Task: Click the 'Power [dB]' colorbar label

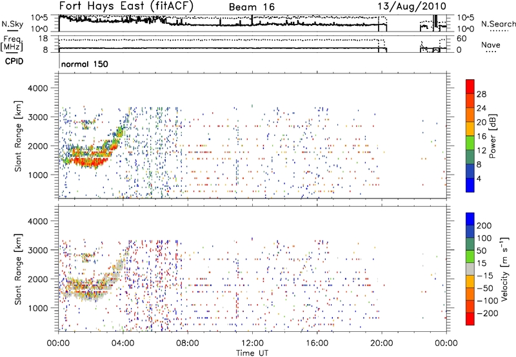Action: (x=492, y=136)
